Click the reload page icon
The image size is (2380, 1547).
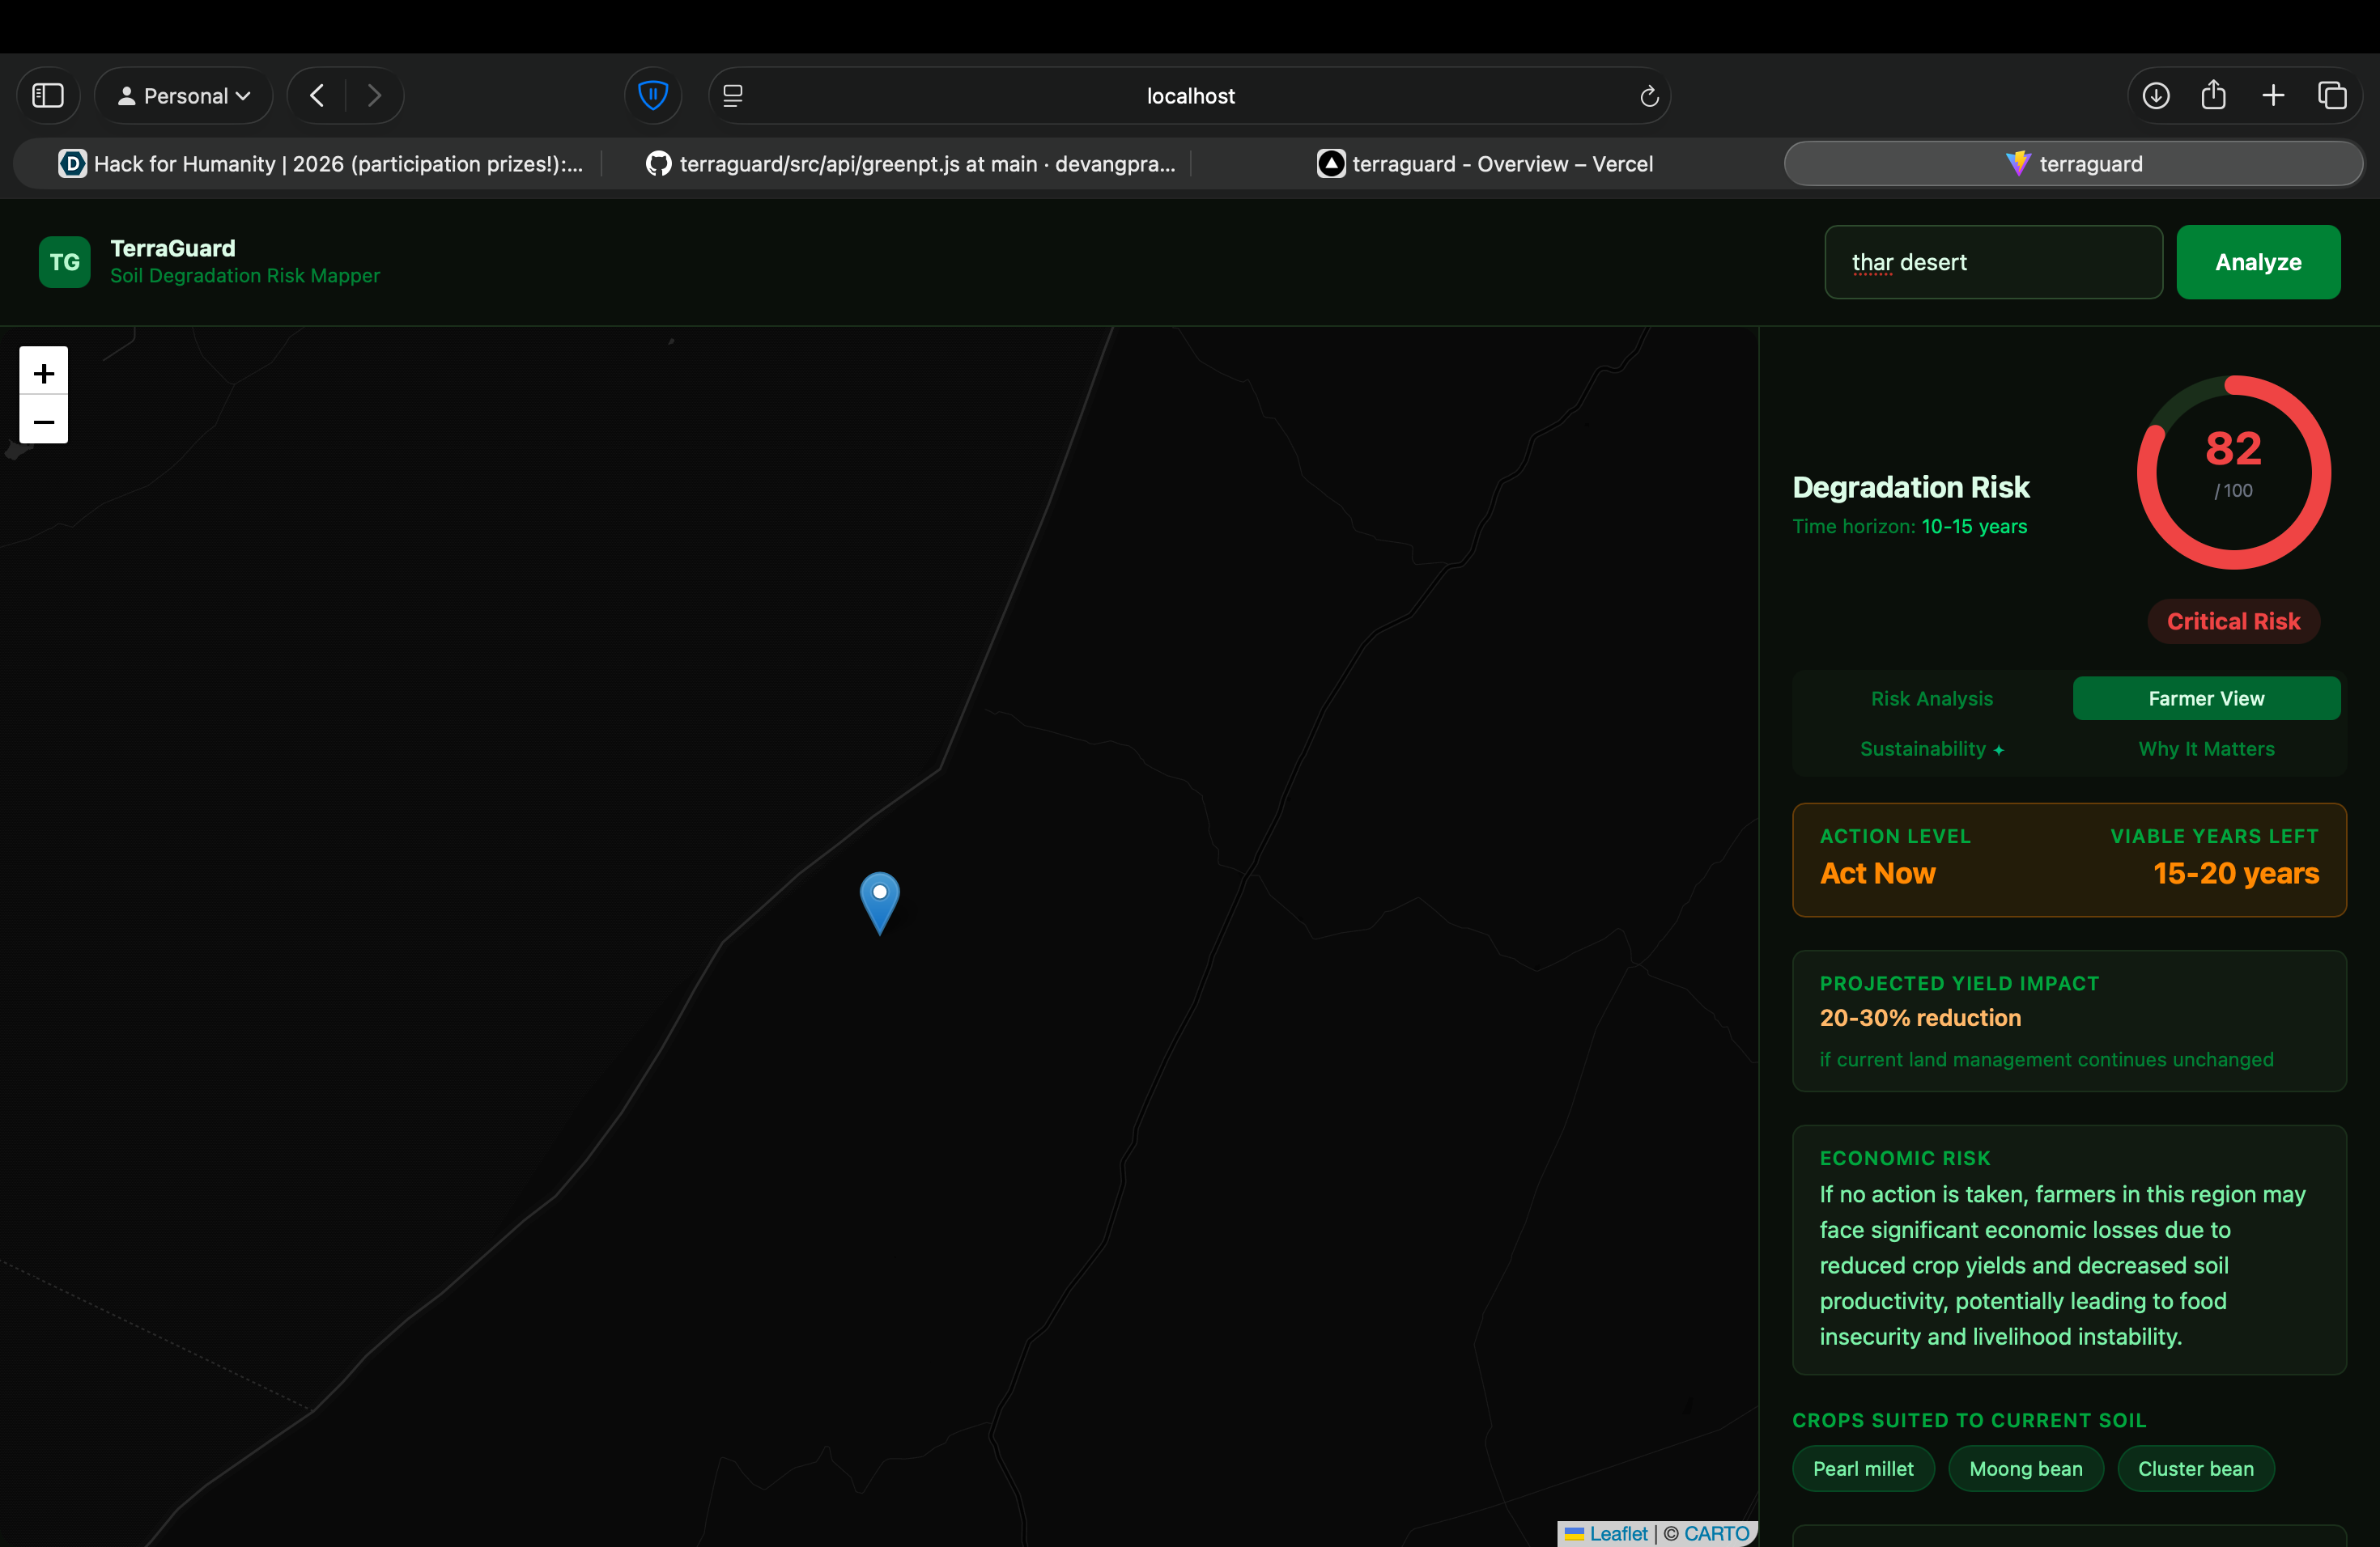(x=1649, y=96)
